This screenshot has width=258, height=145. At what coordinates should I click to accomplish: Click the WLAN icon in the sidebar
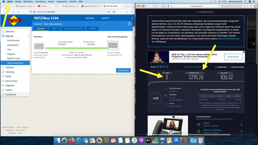coord(3,77)
